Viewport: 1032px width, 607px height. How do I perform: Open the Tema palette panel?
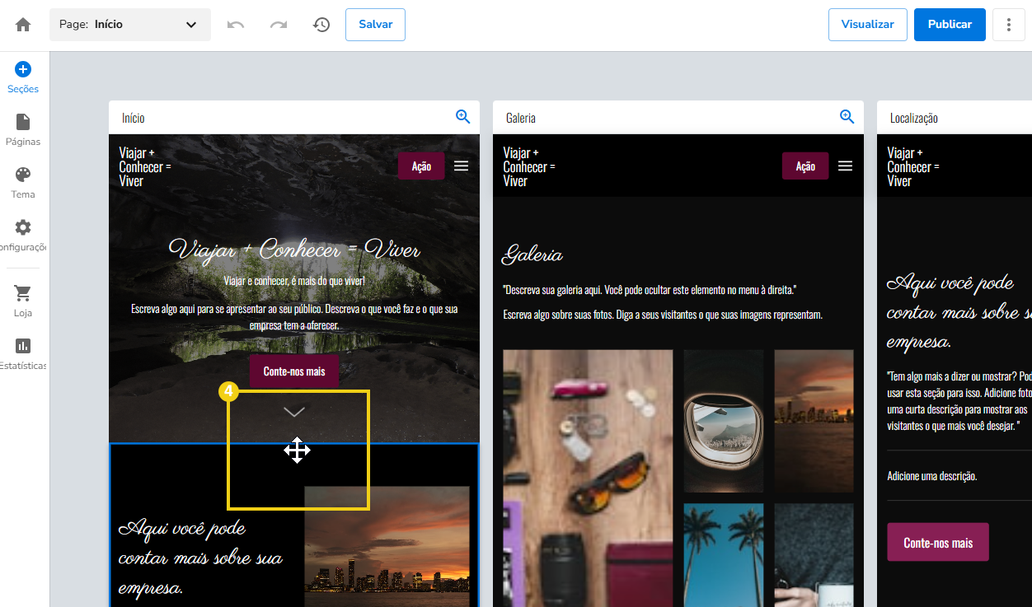pyautogui.click(x=23, y=183)
